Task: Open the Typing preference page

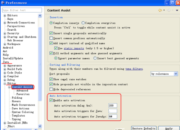Action: (16, 119)
